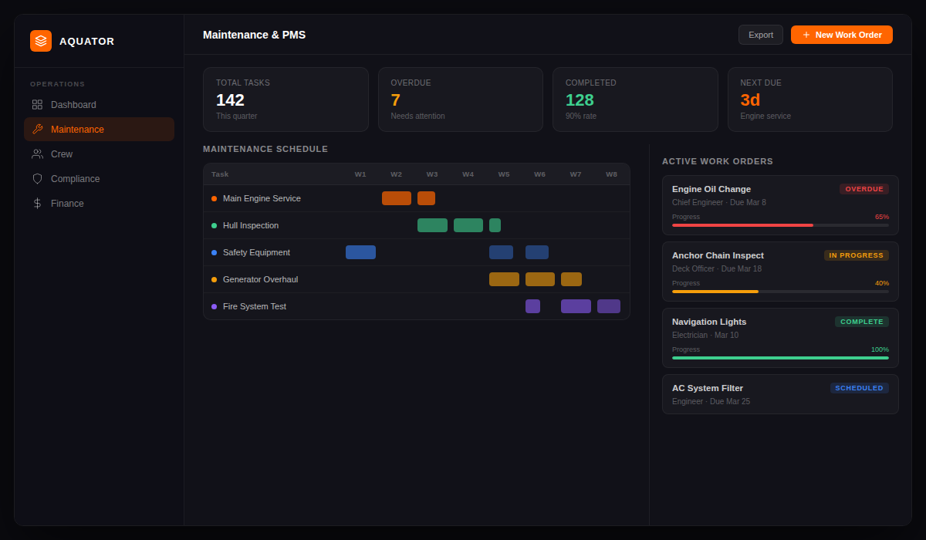Click the Compliance shield icon
Viewport: 926px width, 540px height.
tap(37, 178)
